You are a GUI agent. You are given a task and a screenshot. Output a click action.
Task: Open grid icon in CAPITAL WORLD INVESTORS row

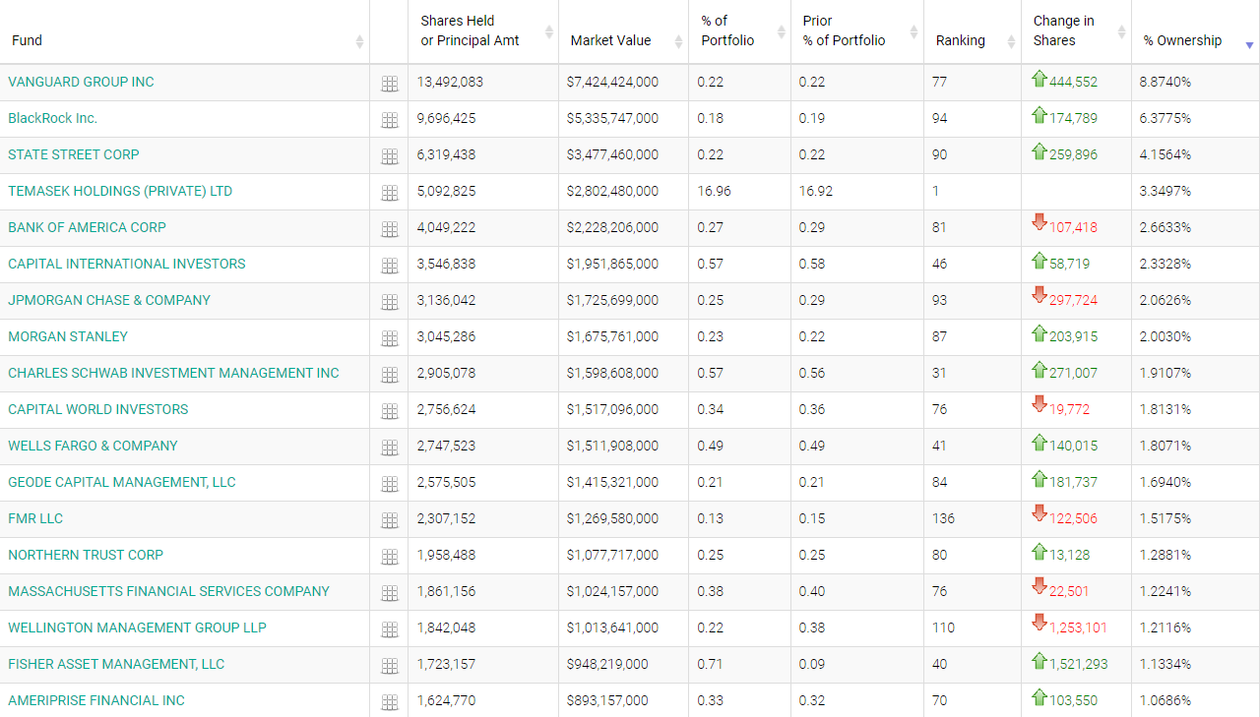390,411
